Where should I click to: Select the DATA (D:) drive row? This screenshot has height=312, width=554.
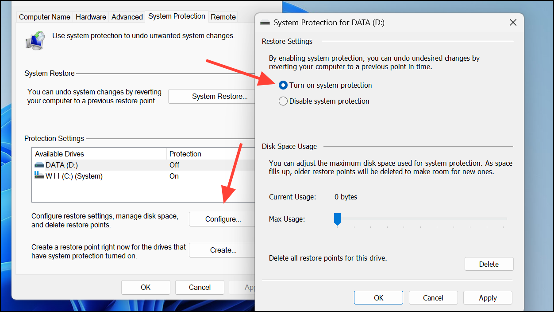[x=102, y=165]
